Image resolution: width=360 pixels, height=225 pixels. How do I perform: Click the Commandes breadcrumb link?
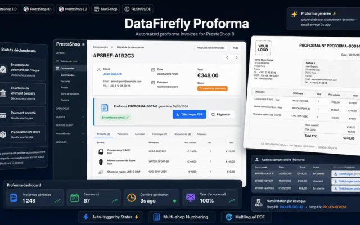(x=100, y=47)
